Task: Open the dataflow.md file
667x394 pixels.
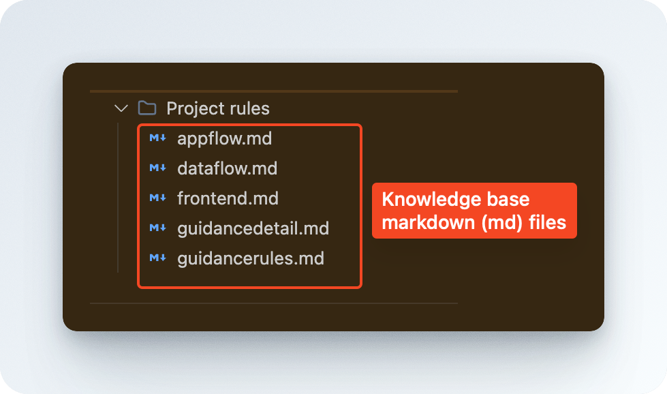Action: 227,168
